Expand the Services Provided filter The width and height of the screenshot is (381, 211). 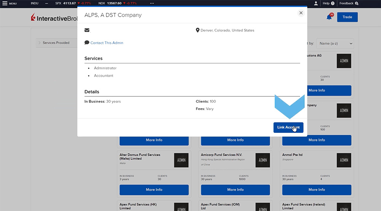click(x=39, y=43)
